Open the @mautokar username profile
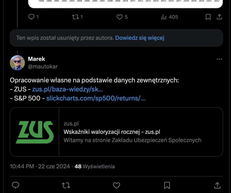Screen dimensions: 231x193 43,66
